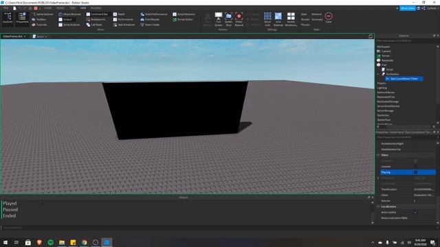Open the FILE menu

(5, 8)
